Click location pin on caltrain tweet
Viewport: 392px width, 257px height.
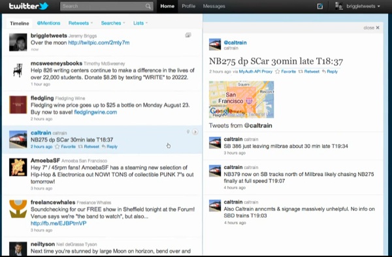(188, 132)
